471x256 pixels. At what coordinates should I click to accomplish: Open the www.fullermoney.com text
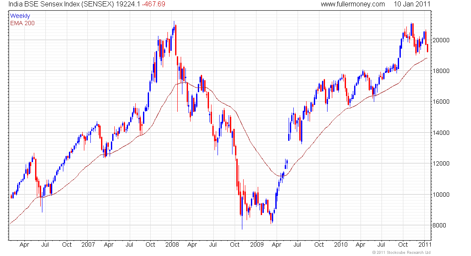pos(353,4)
